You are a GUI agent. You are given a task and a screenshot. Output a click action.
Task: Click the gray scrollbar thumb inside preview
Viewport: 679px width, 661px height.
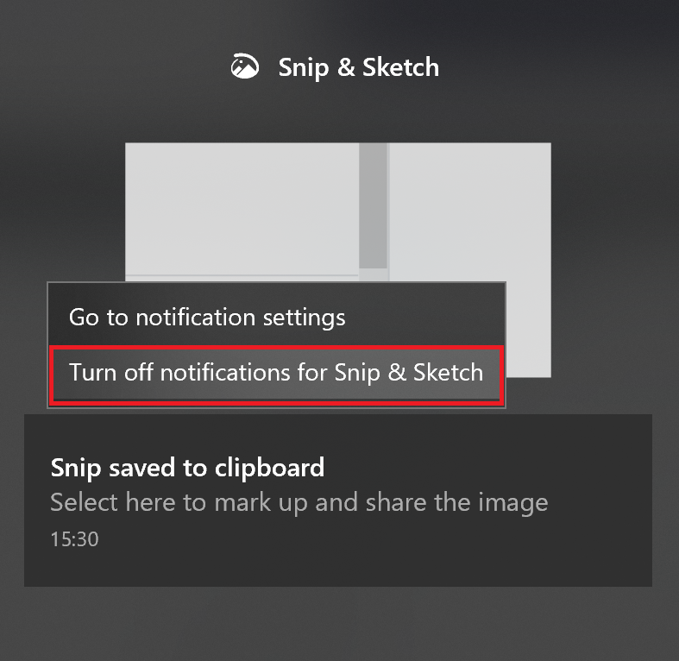tap(373, 205)
